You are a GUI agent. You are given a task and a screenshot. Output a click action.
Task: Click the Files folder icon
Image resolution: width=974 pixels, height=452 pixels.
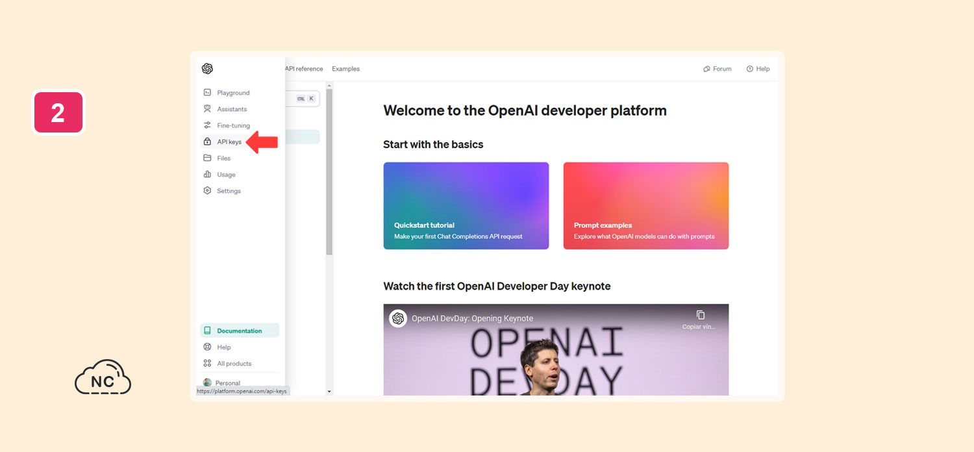pyautogui.click(x=207, y=158)
